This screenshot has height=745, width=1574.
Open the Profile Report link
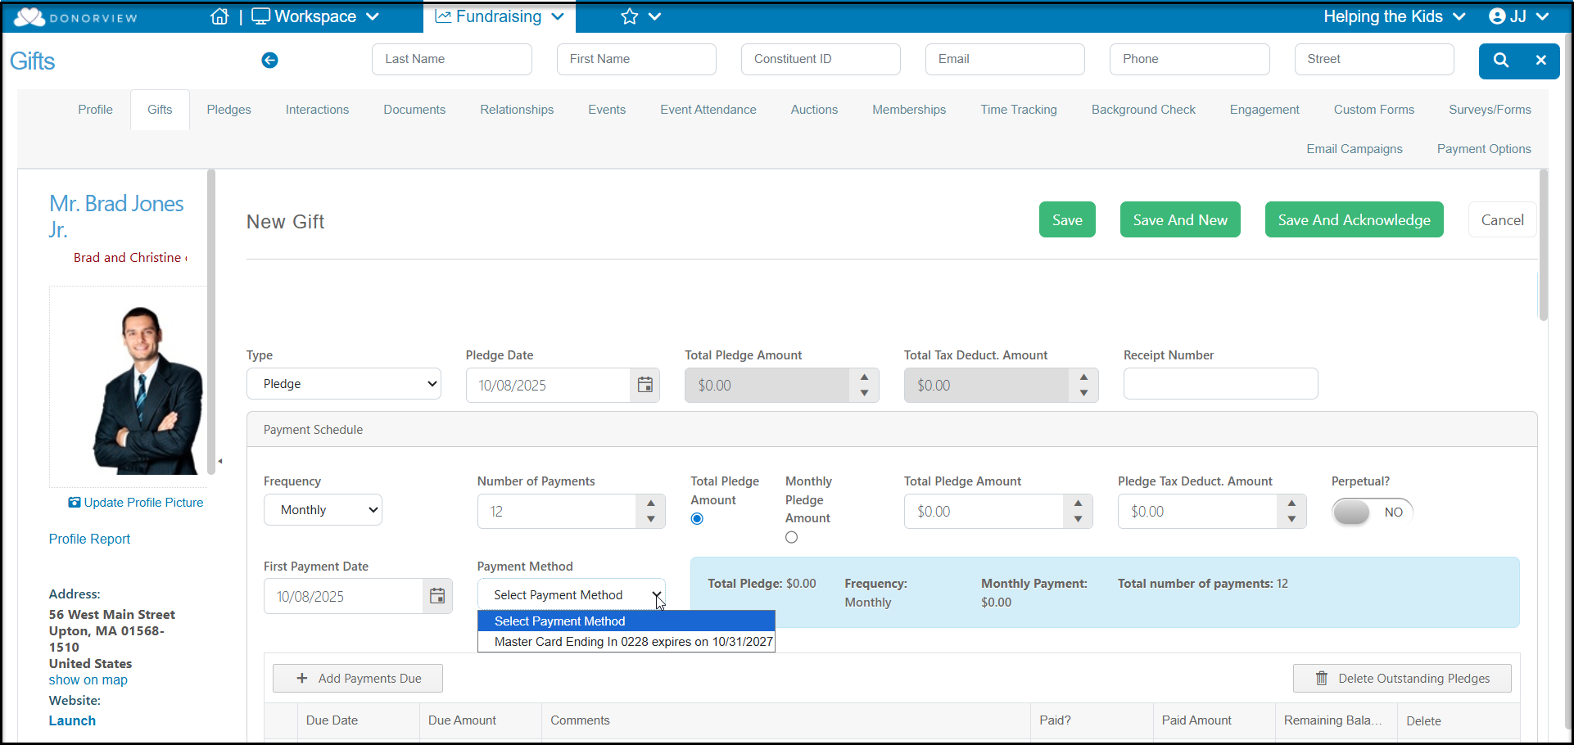89,539
